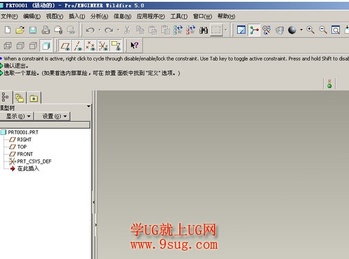Zoom in with the magnifier plus icon
This screenshot has height=259, width=349.
(x=310, y=30)
